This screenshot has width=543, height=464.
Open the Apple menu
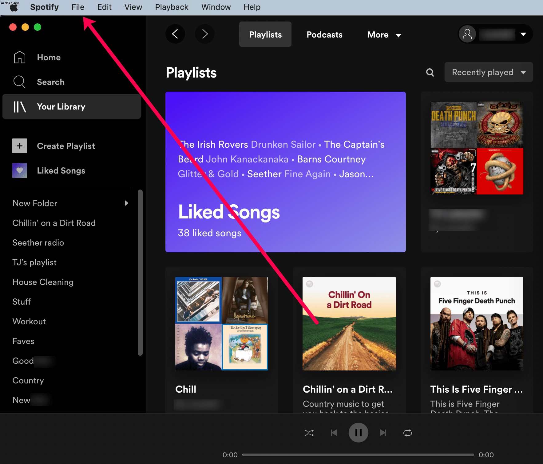(14, 7)
